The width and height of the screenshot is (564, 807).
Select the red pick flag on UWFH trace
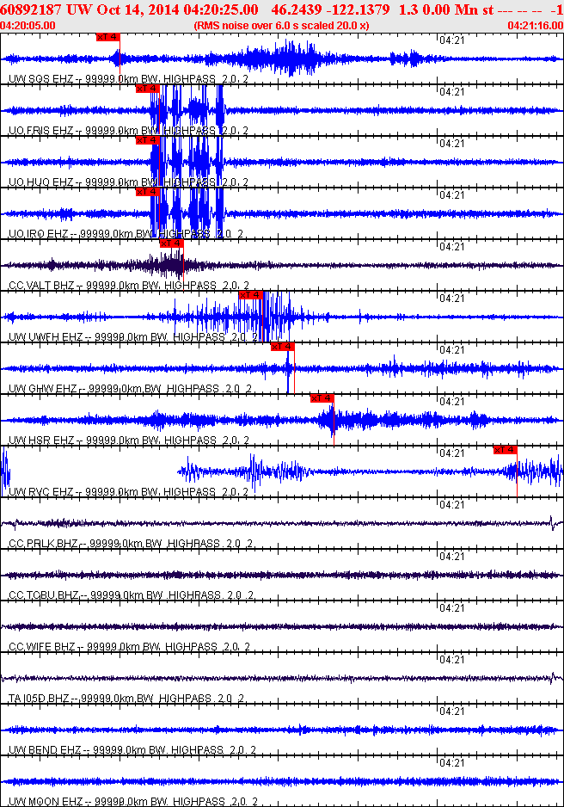click(x=250, y=295)
